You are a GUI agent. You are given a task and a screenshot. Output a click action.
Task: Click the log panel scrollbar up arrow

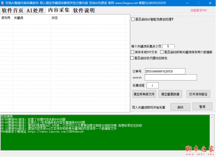(x=212, y=117)
